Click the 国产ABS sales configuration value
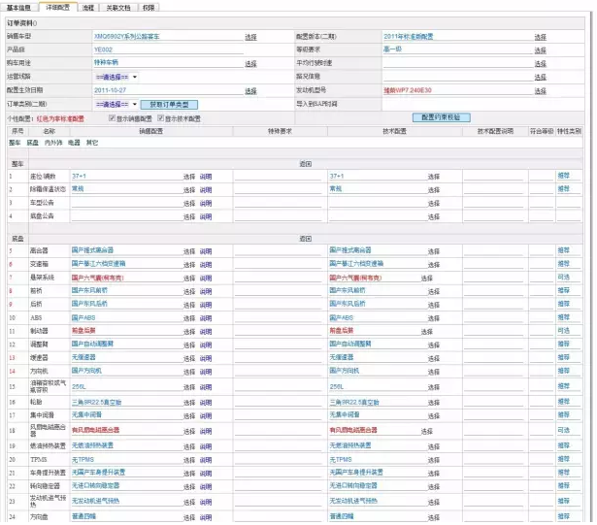 coord(83,317)
